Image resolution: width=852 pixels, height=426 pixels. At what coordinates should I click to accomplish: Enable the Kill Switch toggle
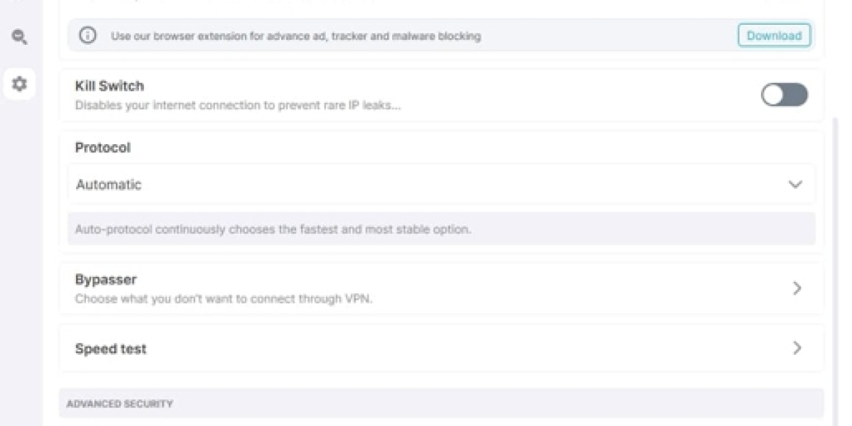[785, 94]
